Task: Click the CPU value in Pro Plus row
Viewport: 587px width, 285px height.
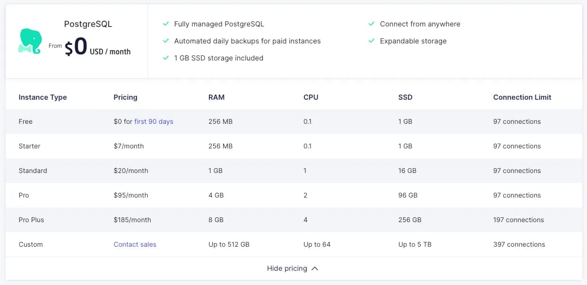Action: pos(305,220)
